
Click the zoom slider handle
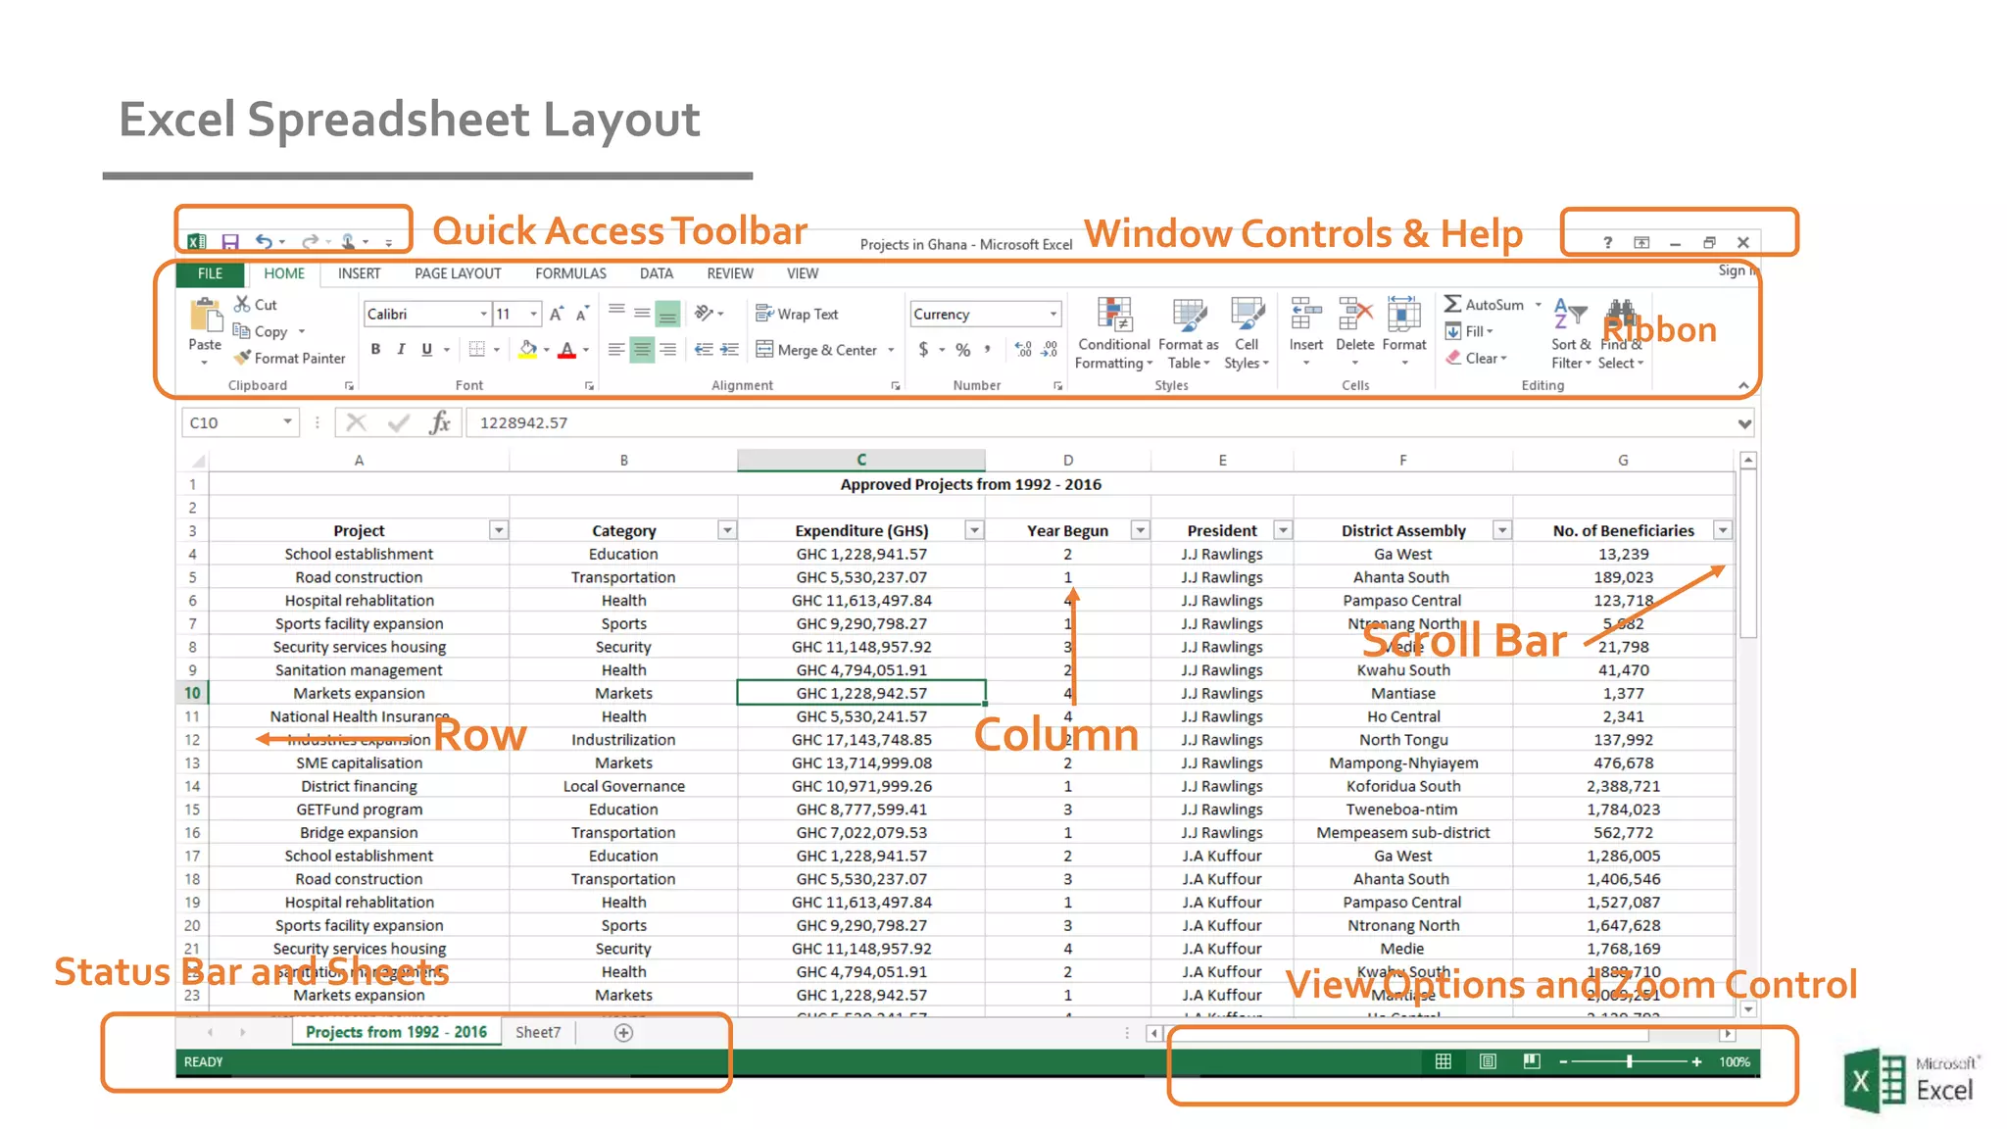[x=1629, y=1061]
